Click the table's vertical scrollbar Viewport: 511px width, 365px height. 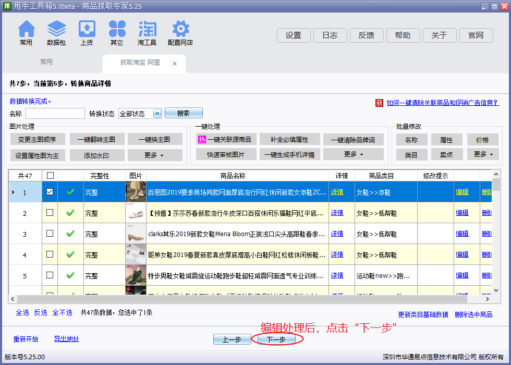[496, 235]
